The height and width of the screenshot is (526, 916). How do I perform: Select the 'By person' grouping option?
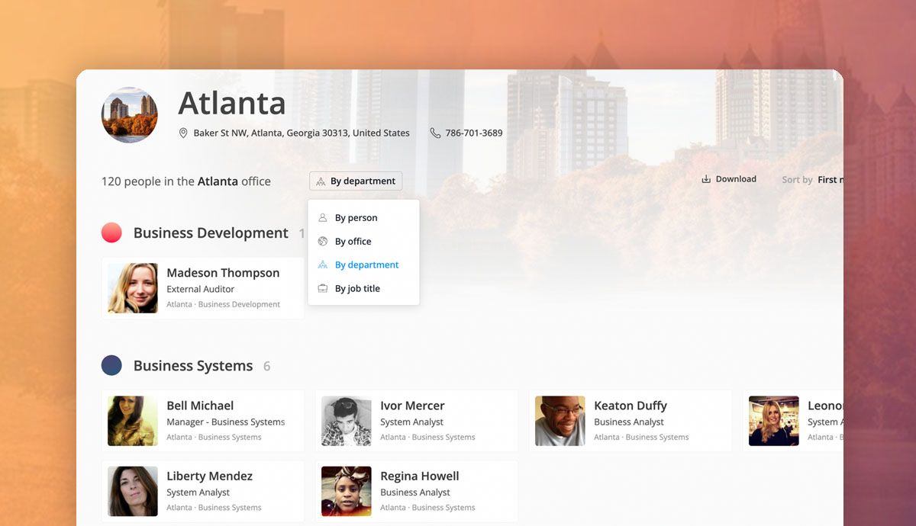click(x=356, y=217)
